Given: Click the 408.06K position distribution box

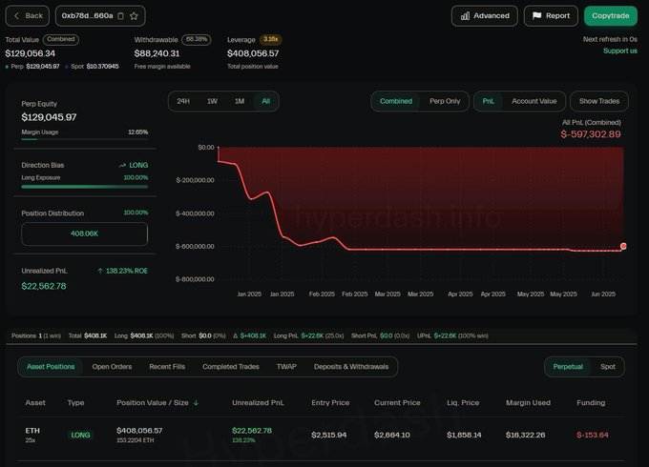Looking at the screenshot, I should (84, 233).
